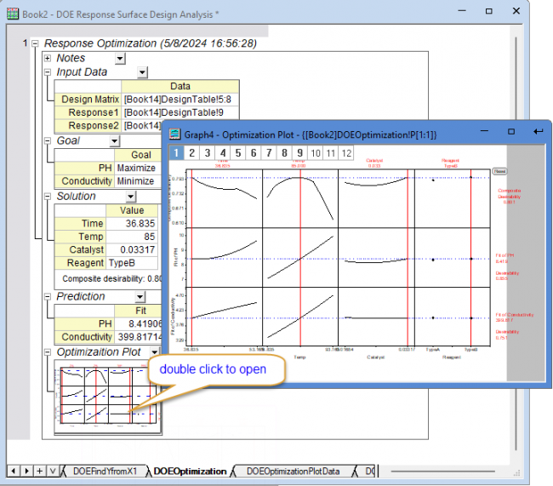The height and width of the screenshot is (486, 553).
Task: Collapse the Prediction section
Action: [x=48, y=297]
